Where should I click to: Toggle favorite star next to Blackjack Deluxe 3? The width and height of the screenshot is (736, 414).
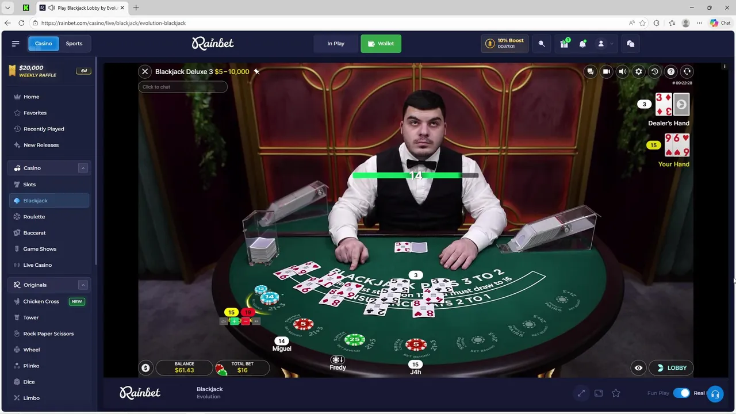click(256, 71)
